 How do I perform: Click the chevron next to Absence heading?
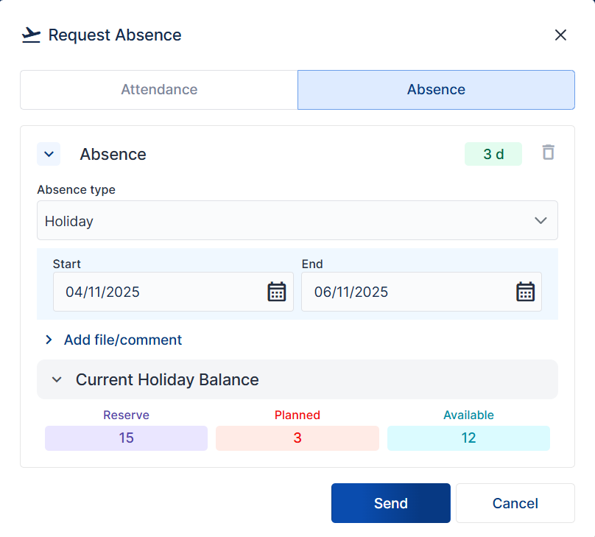click(x=49, y=154)
